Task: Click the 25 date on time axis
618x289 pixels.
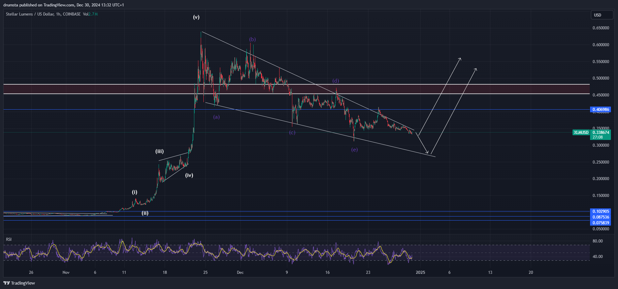Action: click(x=205, y=272)
